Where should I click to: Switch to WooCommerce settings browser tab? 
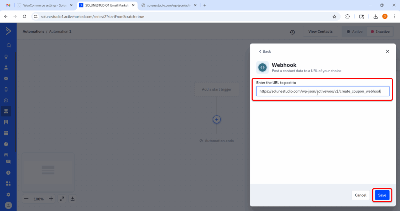(45, 5)
